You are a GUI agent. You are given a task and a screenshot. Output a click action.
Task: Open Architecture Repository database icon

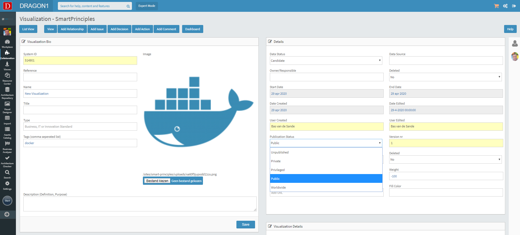[x=7, y=90]
